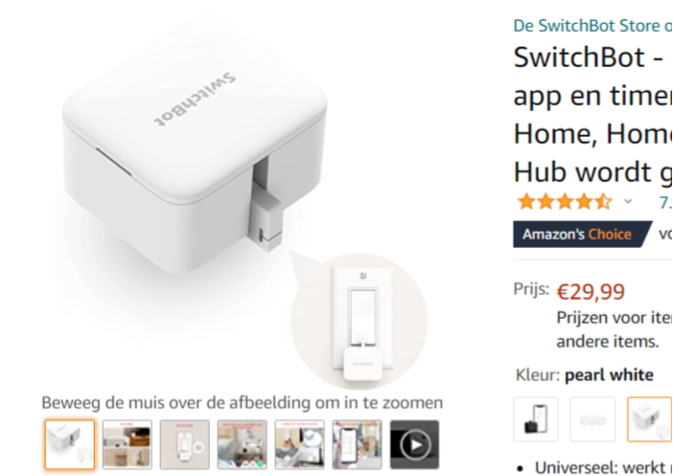Click the Amazon's Choice badge
The image size is (673, 476).
pos(583,234)
